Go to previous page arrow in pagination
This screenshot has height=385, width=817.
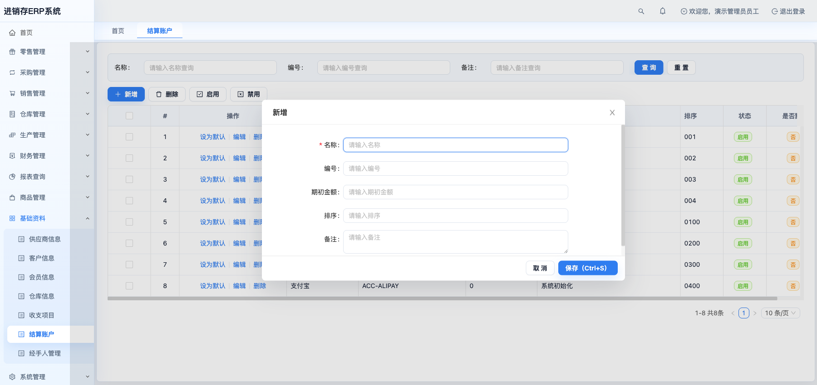(733, 313)
